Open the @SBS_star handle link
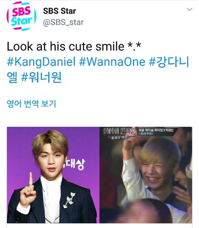This screenshot has width=199, height=228. [x=63, y=22]
